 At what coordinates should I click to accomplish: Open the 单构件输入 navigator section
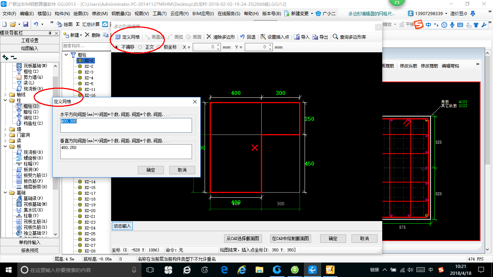pyautogui.click(x=30, y=242)
